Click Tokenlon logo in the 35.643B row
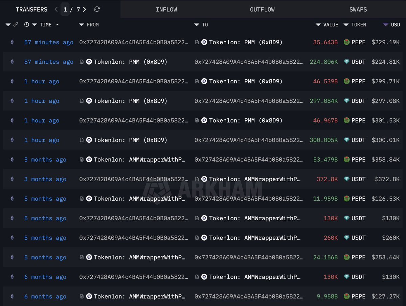Screen dimensions: 406x306 click(x=204, y=42)
